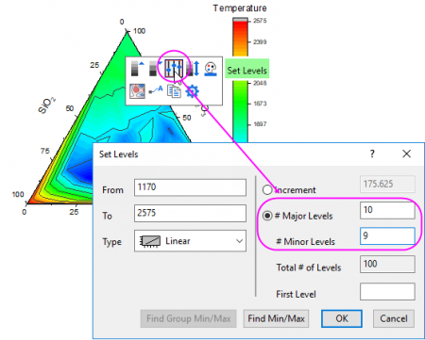Click the Temperature color scale title
425x340 pixels.
tap(240, 8)
